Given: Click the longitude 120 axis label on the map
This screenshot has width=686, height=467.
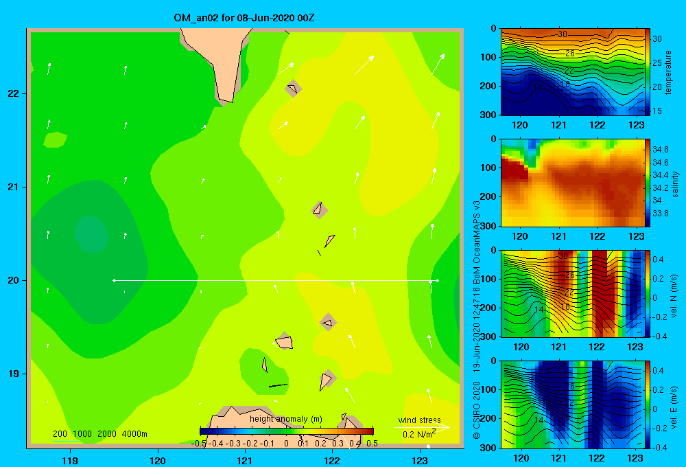Looking at the screenshot, I should (x=158, y=460).
